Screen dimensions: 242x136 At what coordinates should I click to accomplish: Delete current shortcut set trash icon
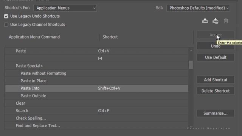click(x=226, y=21)
